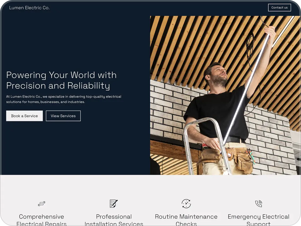Image resolution: width=301 pixels, height=226 pixels.
Task: Click the Comprehensive Electrical Repairs heading
Action: tap(41, 220)
